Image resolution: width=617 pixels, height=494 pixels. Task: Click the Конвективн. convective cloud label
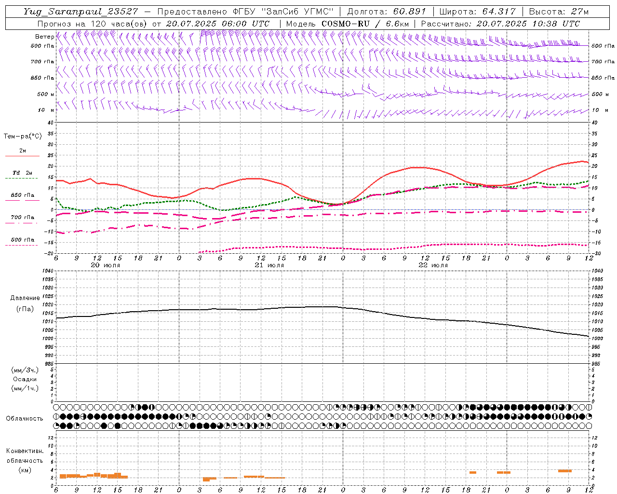pyautogui.click(x=25, y=451)
